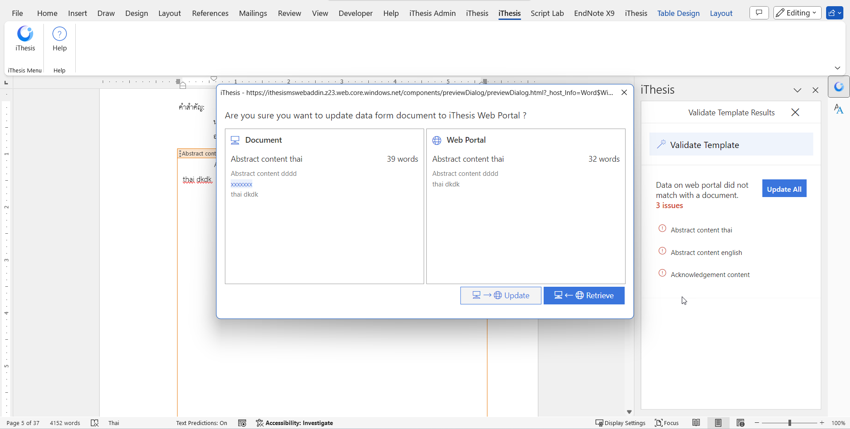850x429 pixels.
Task: Open the Comments pane icon
Action: (x=759, y=13)
